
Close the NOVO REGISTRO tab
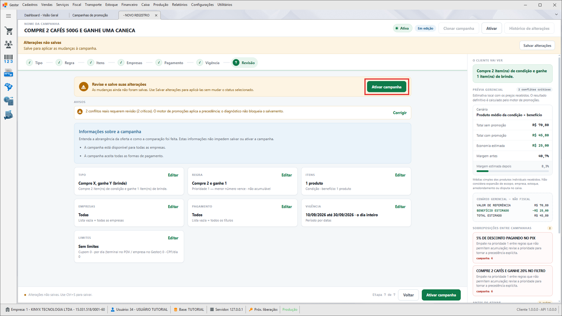coord(156,15)
